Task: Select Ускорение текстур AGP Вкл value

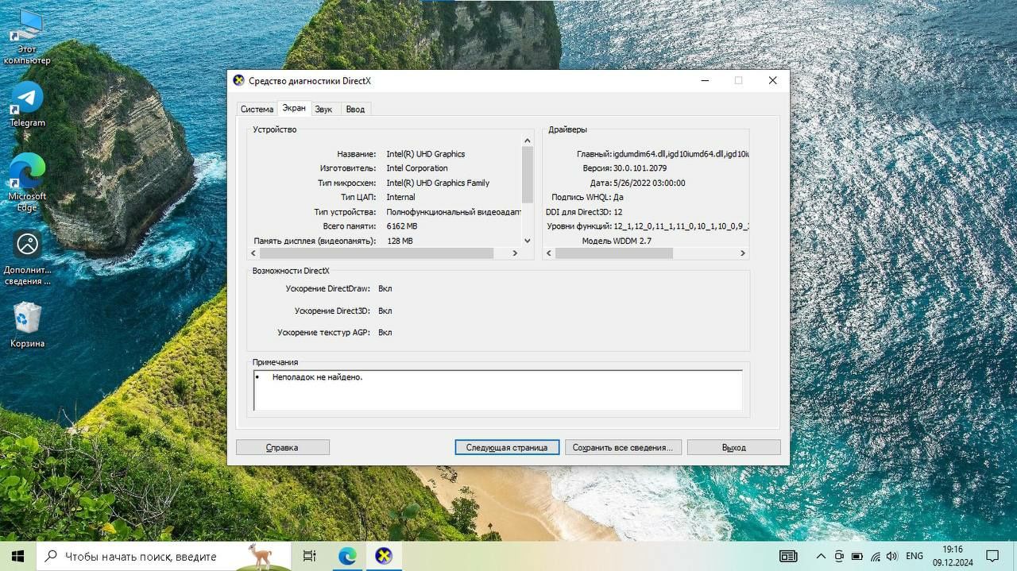Action: [385, 333]
